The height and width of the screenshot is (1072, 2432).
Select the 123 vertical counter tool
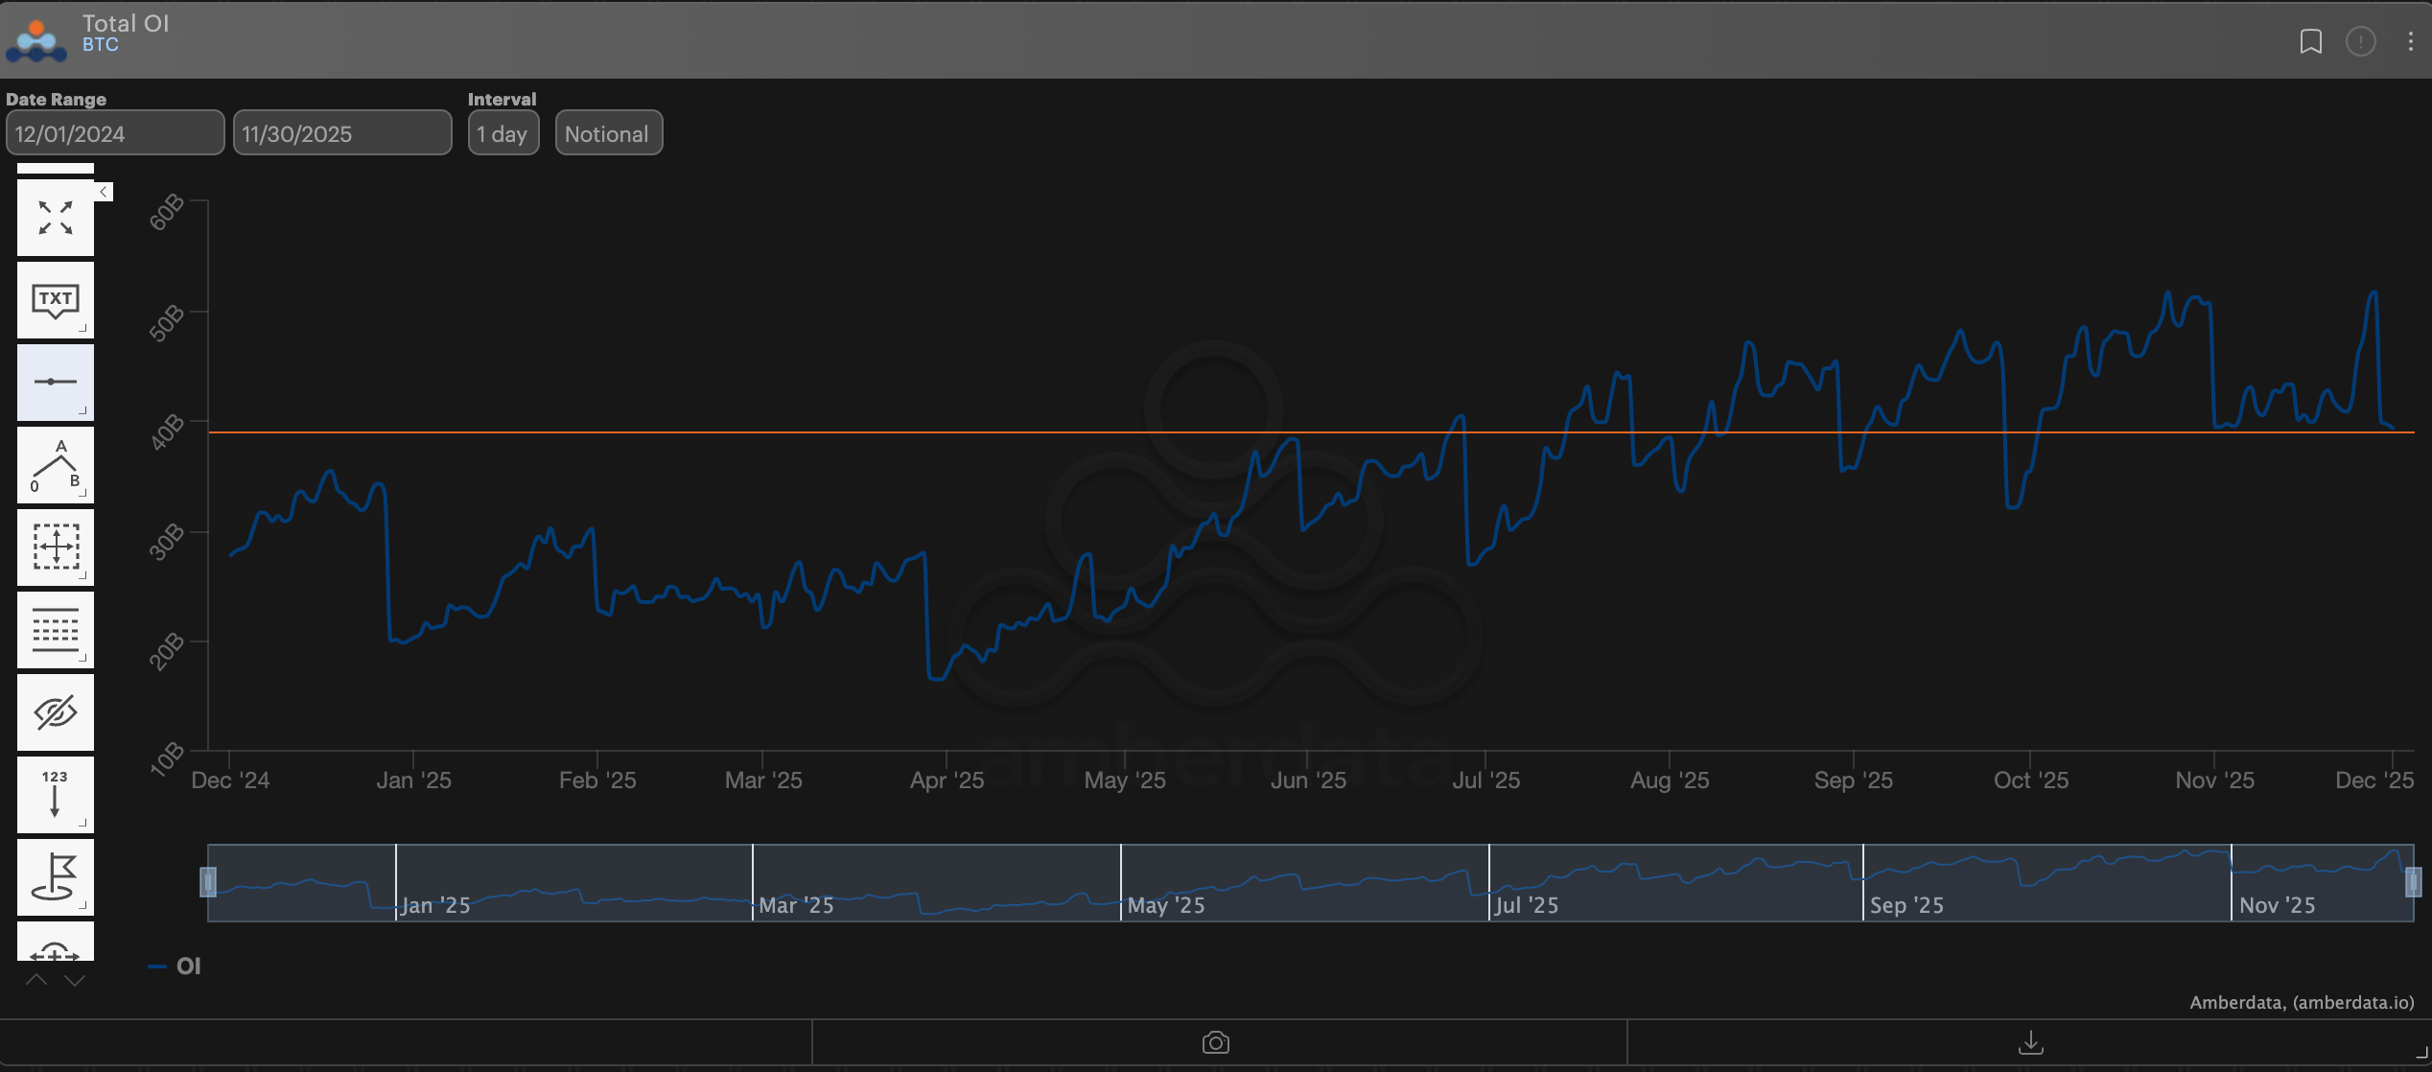pos(56,794)
